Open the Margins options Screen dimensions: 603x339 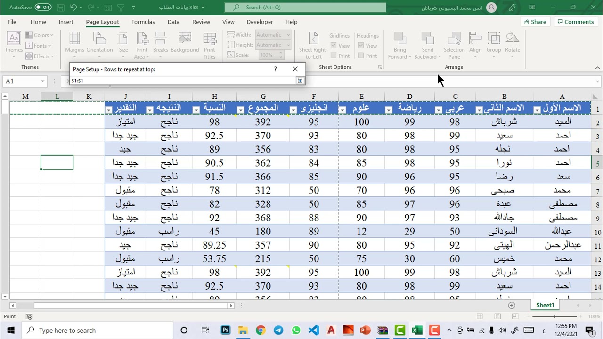click(74, 45)
